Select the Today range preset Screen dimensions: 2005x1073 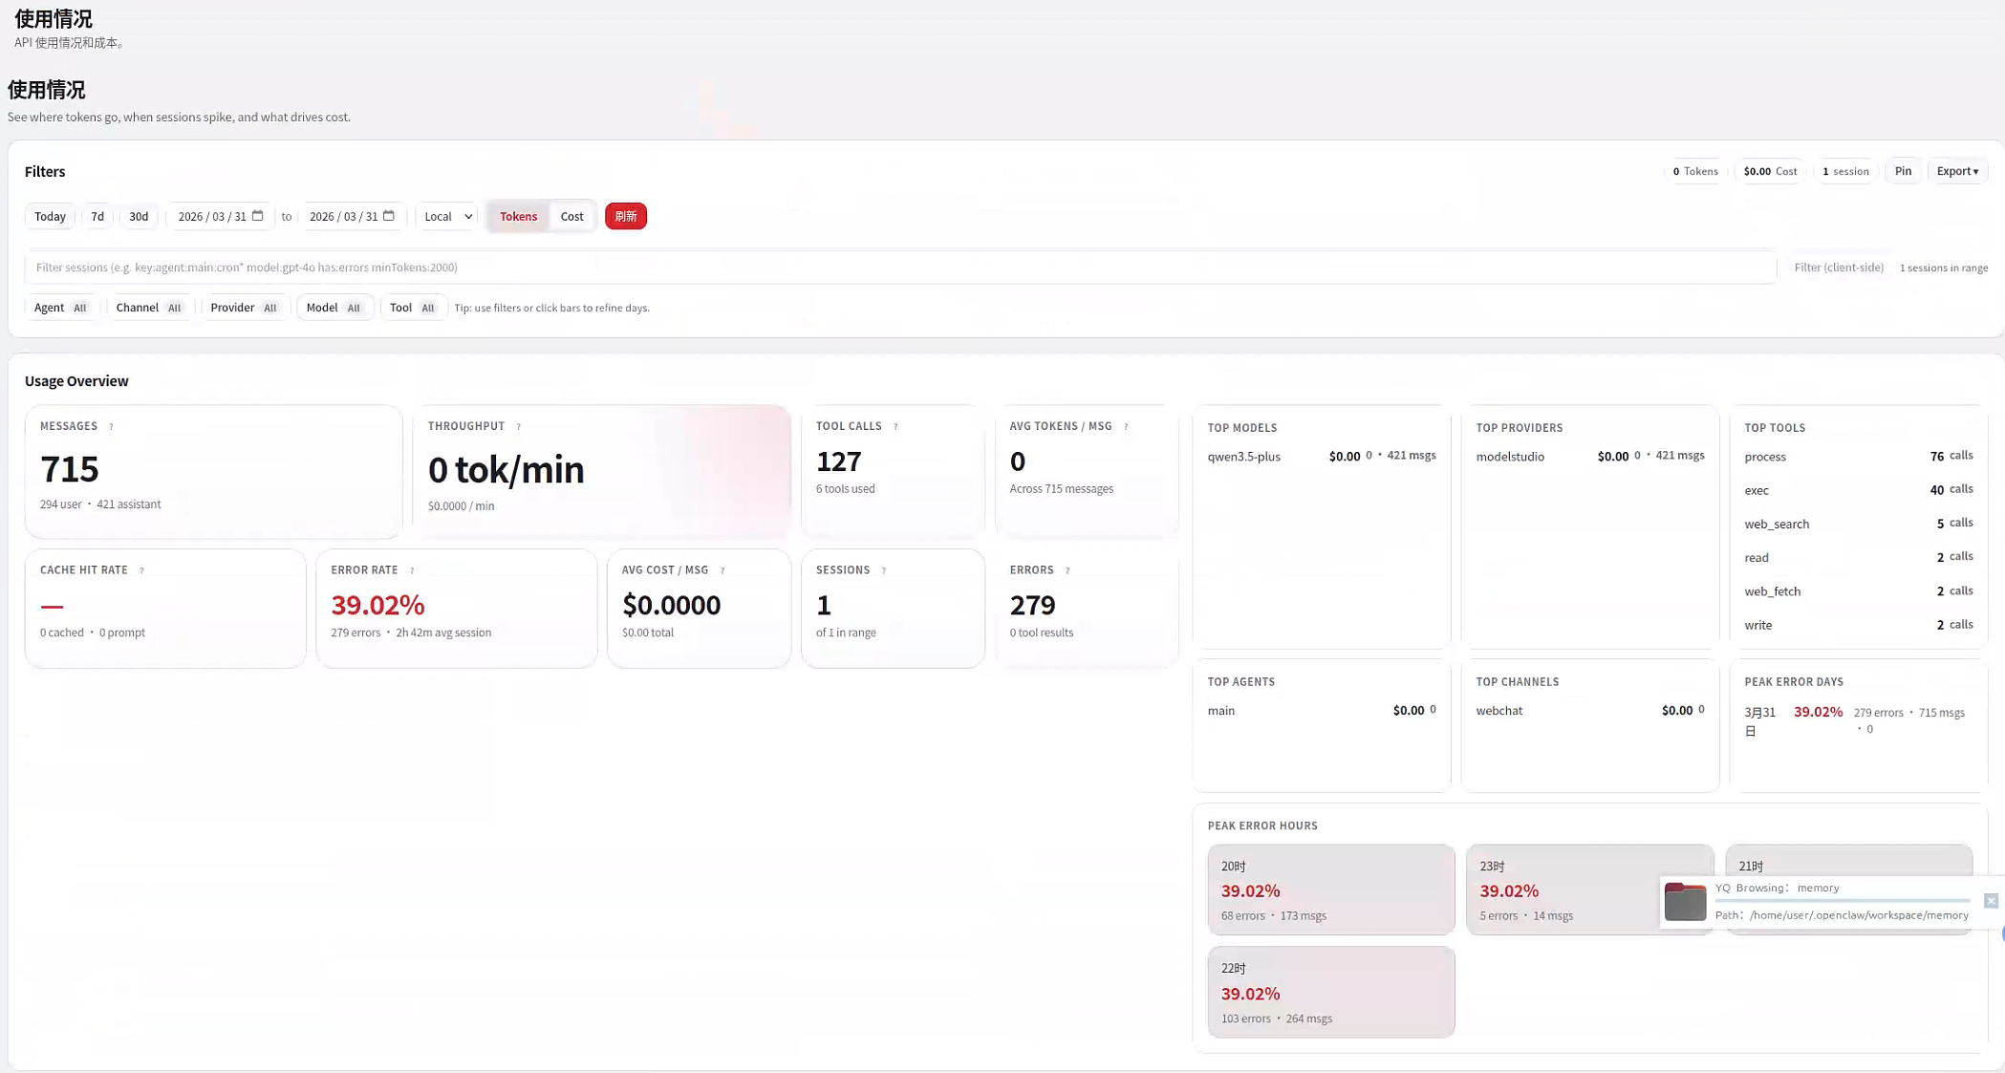click(50, 217)
